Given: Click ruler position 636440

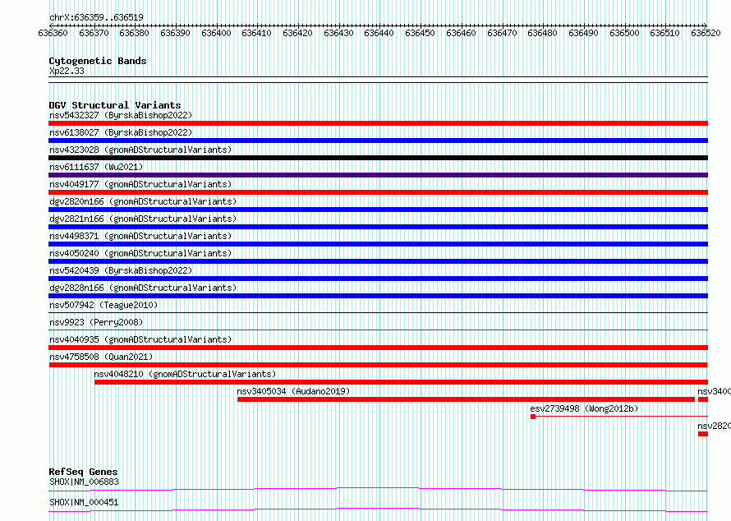Looking at the screenshot, I should coord(379,33).
